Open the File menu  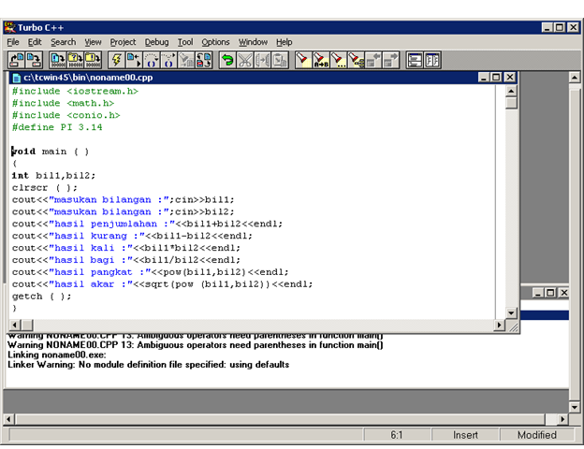(x=13, y=42)
